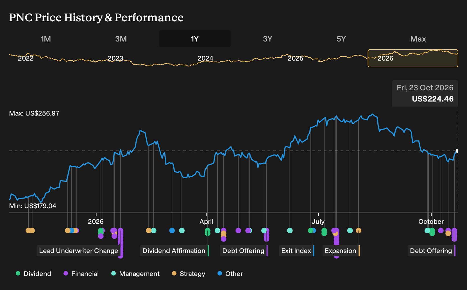Viewport: 467px width, 290px height.
Task: Show the Max time range
Action: [418, 39]
